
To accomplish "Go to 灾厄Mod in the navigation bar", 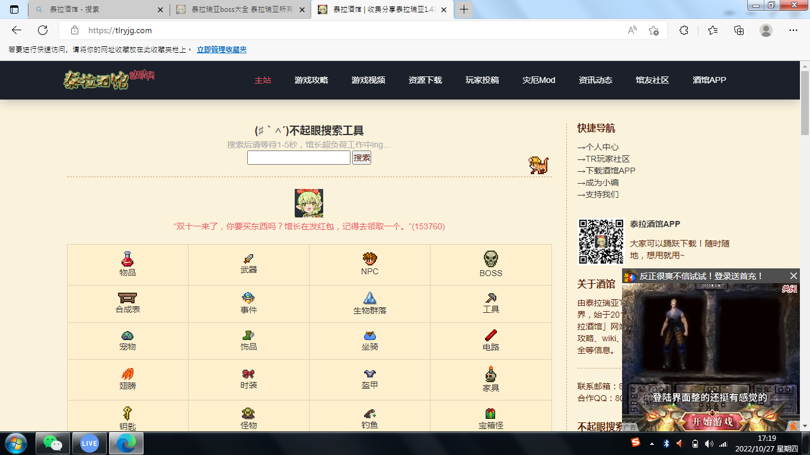I will click(x=538, y=80).
